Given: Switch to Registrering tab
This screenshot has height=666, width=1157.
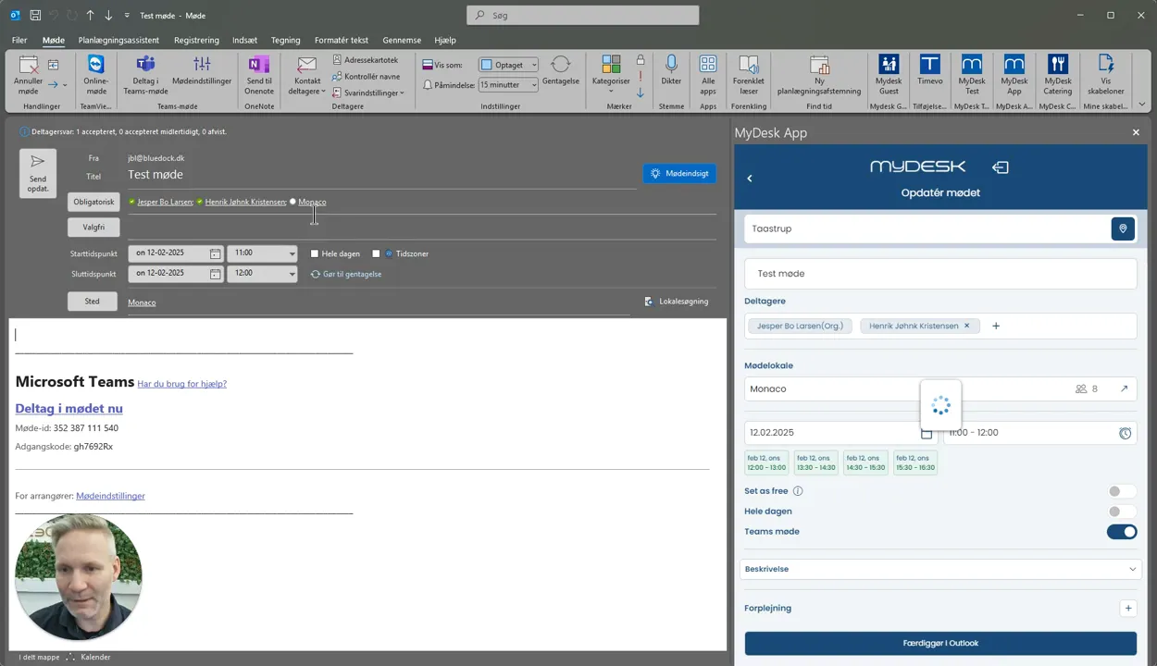Looking at the screenshot, I should (196, 40).
